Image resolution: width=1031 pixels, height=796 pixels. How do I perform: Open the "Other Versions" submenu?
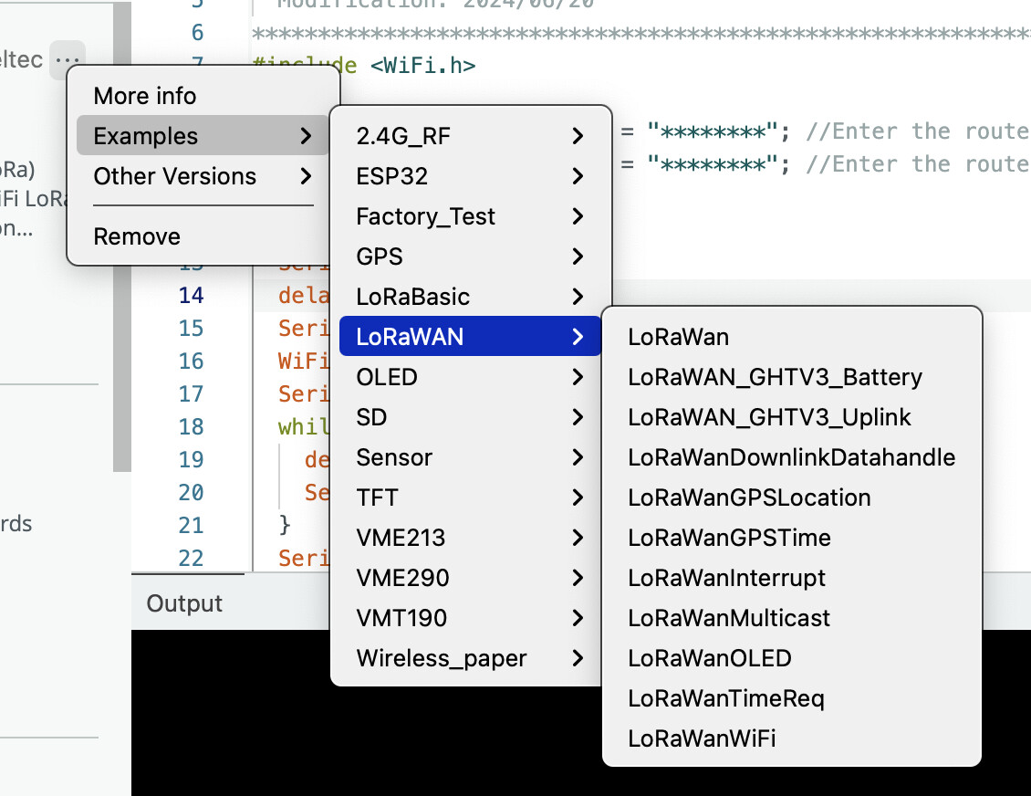(x=174, y=176)
